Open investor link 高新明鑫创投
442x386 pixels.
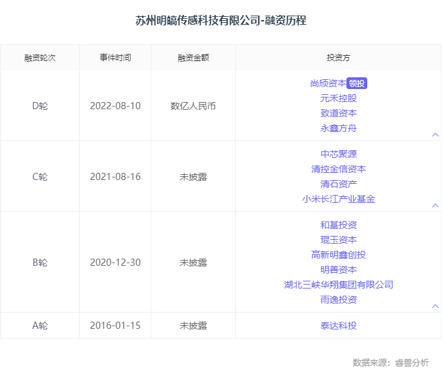339,255
